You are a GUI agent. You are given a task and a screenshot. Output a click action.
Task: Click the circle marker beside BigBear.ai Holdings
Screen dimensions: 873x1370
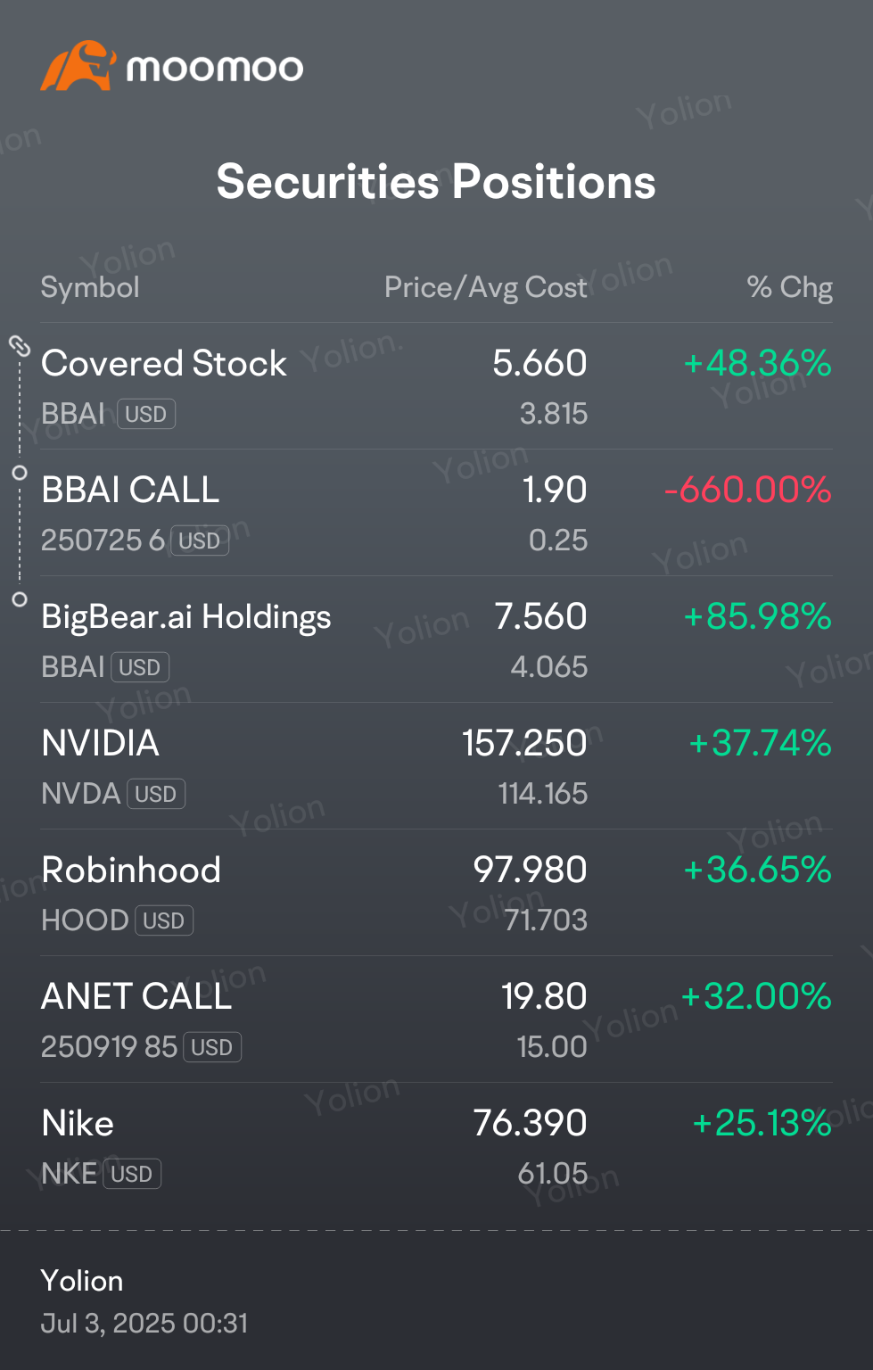[x=20, y=599]
